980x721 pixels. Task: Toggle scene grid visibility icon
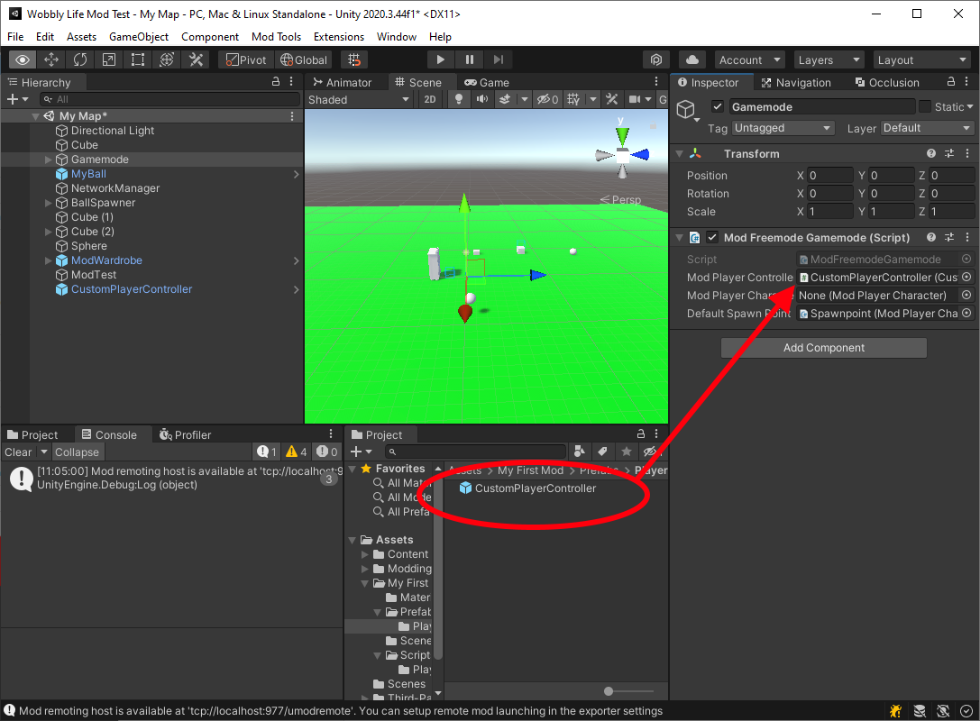pyautogui.click(x=573, y=99)
